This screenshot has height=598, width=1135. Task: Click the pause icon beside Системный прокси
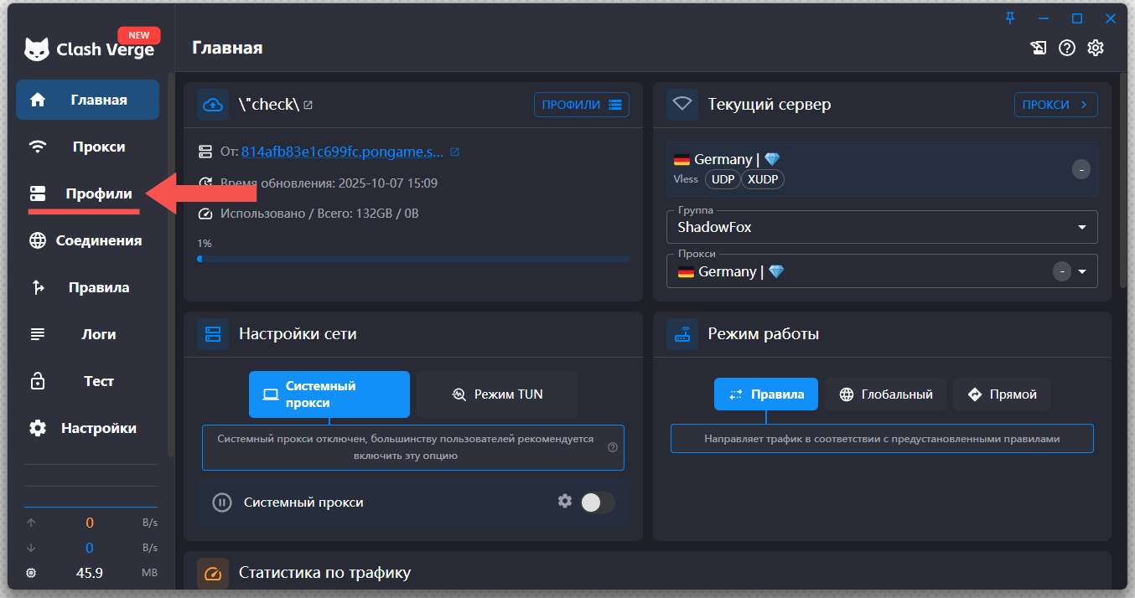click(x=221, y=503)
